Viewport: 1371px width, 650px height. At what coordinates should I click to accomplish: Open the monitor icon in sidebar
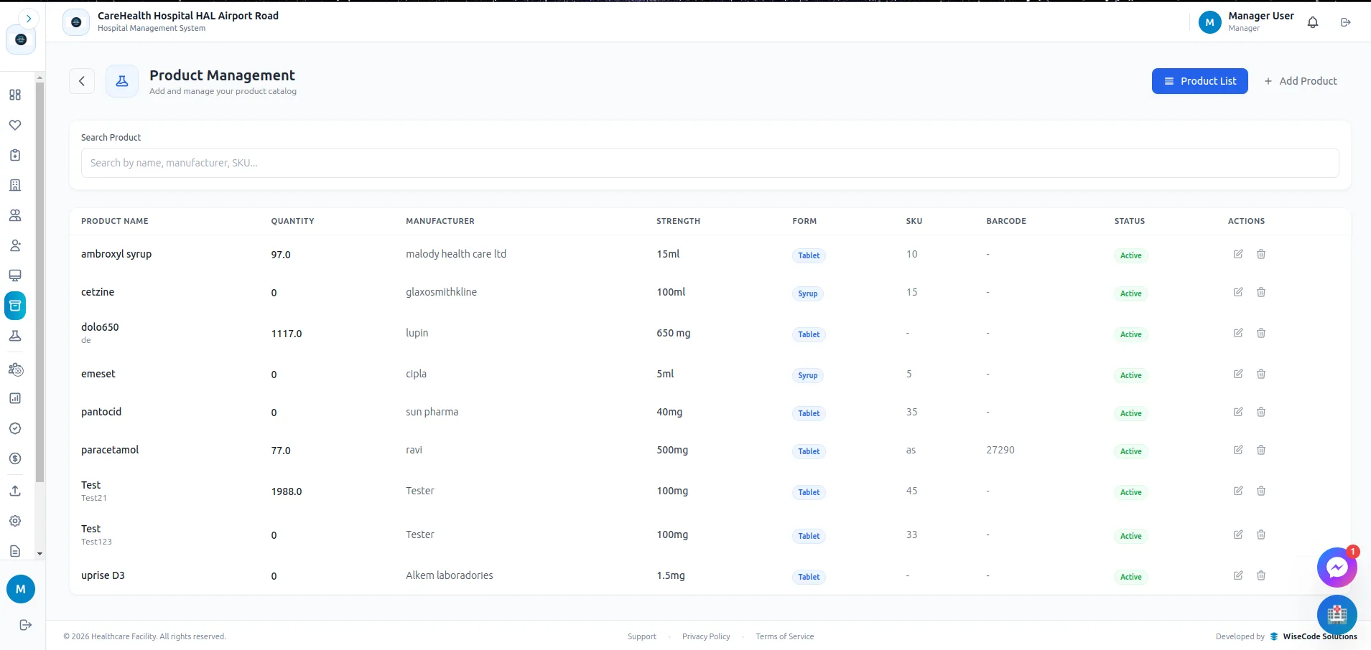(15, 275)
